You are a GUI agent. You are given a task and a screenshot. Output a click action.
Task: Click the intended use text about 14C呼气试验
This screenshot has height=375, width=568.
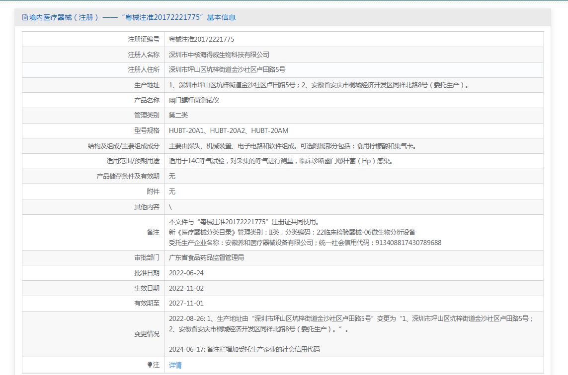[x=281, y=161]
